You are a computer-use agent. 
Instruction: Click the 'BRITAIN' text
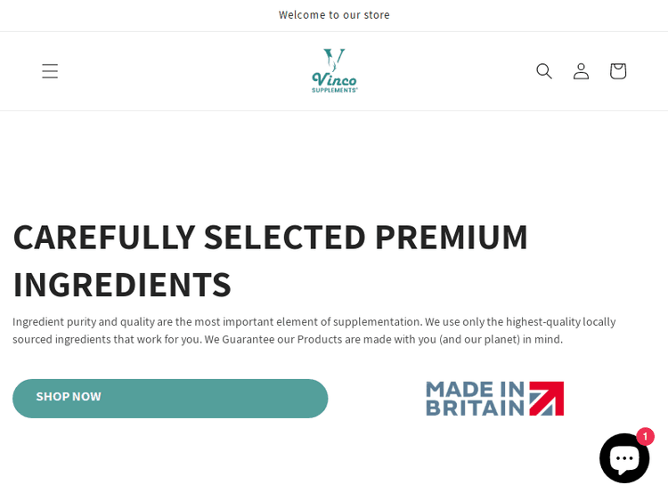(474, 408)
